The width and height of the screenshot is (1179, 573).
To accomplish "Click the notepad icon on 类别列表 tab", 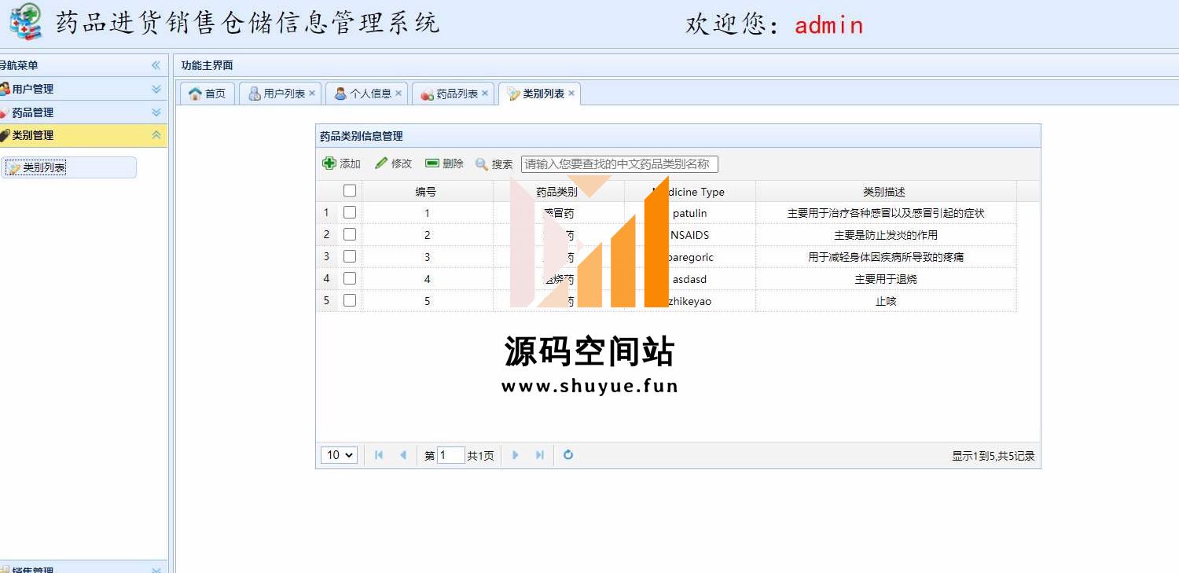I will pyautogui.click(x=514, y=94).
